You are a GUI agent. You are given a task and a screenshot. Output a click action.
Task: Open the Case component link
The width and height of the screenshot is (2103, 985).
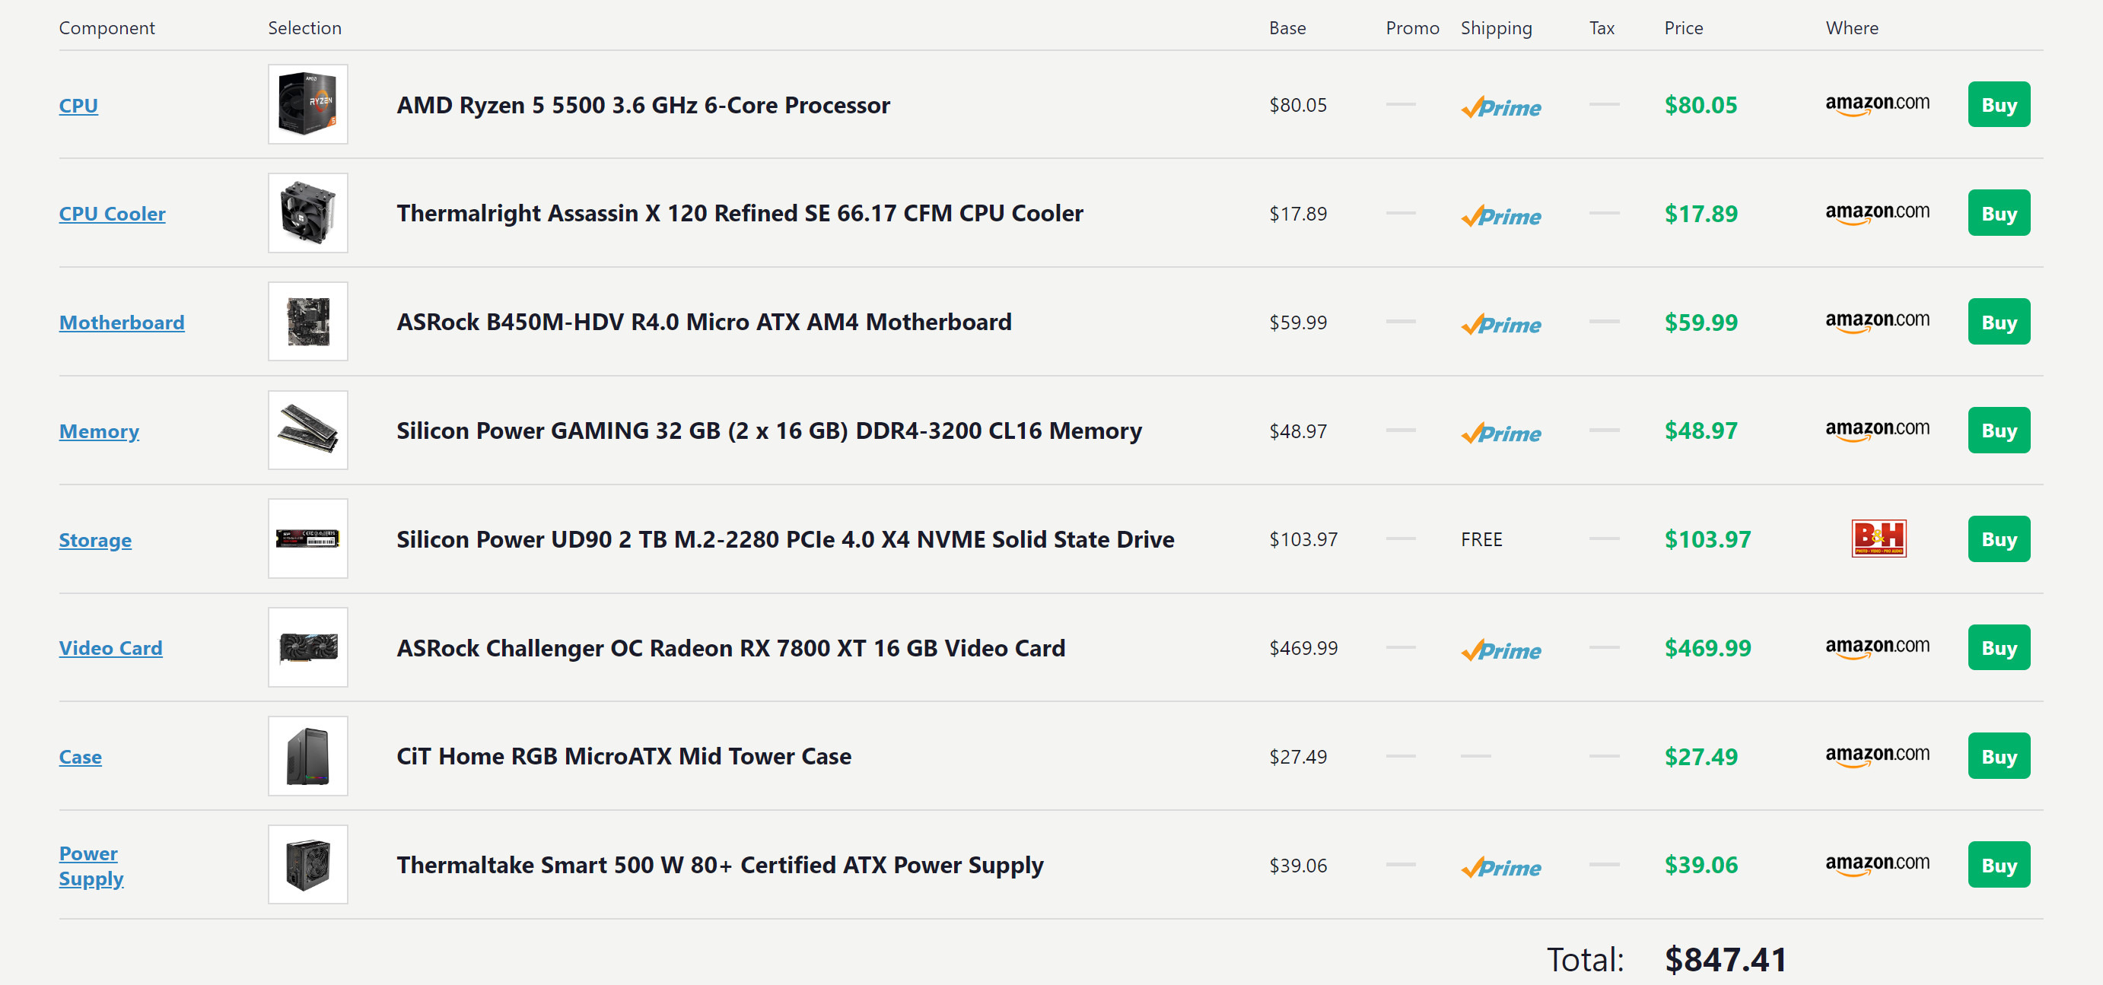80,757
